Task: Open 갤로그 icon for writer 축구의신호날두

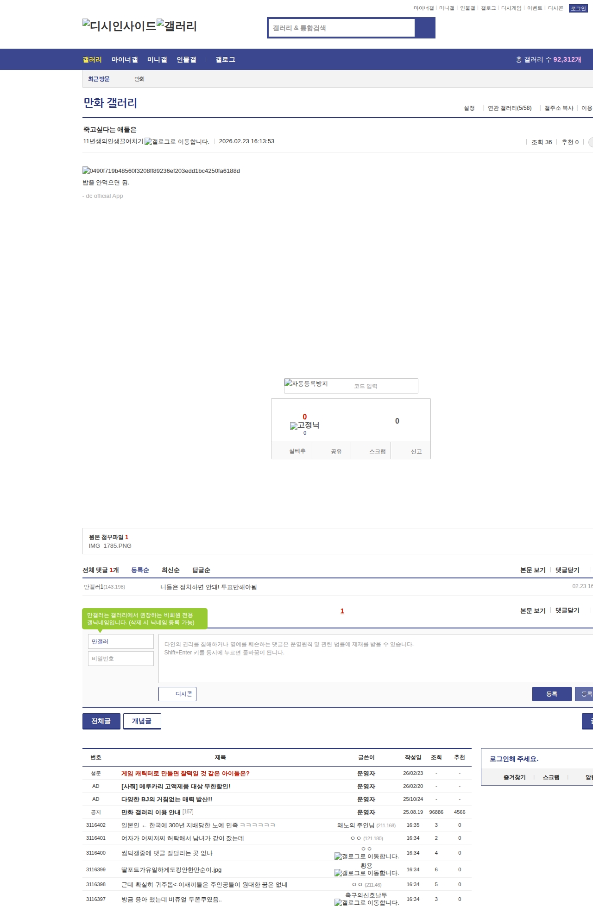Action: click(x=366, y=902)
